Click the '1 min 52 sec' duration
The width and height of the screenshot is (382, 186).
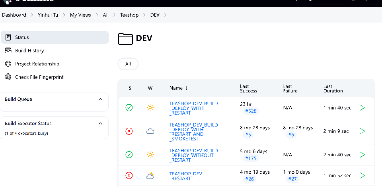(x=337, y=175)
